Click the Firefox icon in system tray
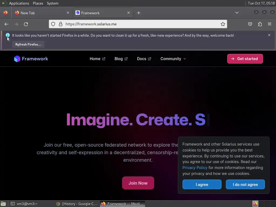This screenshot has width=276, height=207. coord(256,204)
